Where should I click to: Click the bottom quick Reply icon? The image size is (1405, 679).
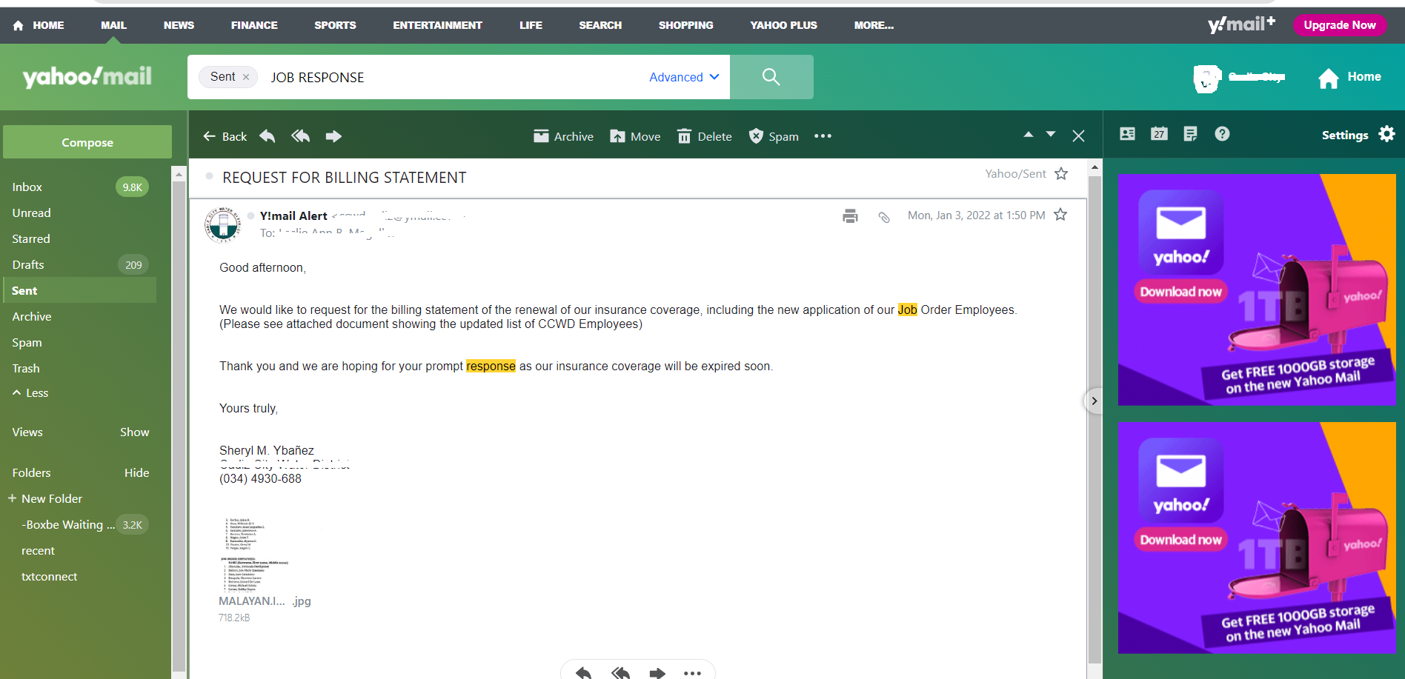pyautogui.click(x=584, y=672)
